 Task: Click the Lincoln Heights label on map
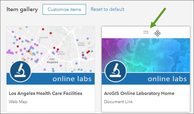[x=81, y=44]
